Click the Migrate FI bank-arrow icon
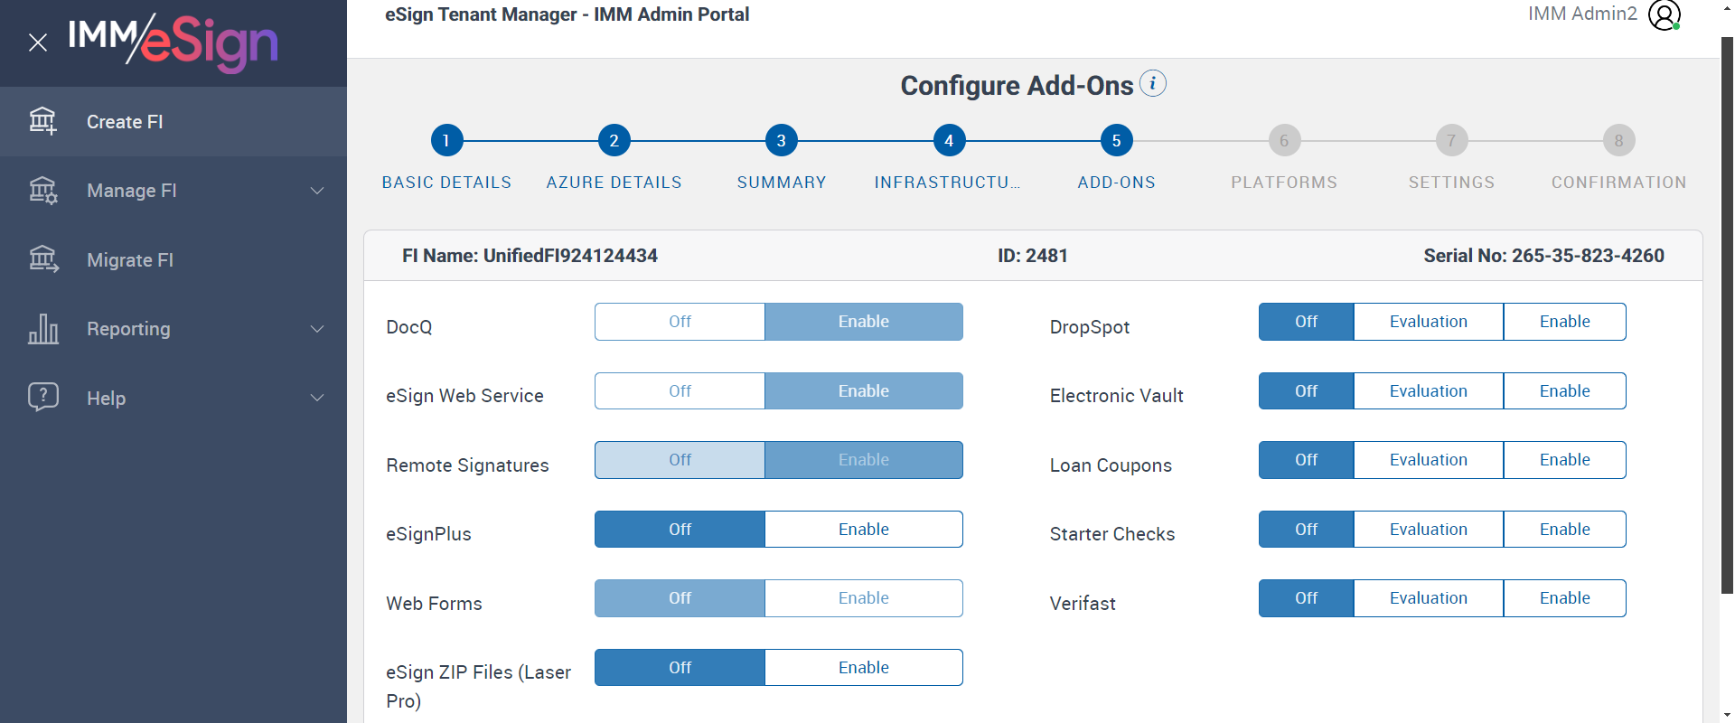 [x=42, y=259]
